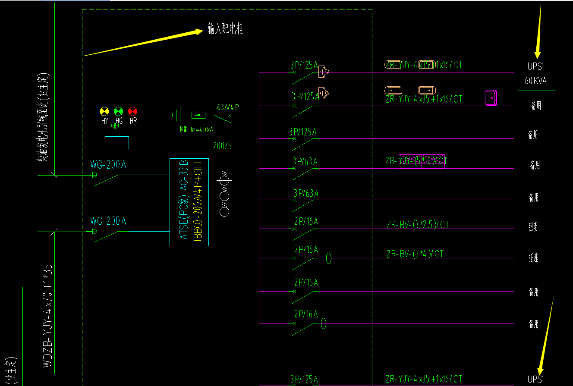Image resolution: width=573 pixels, height=386 pixels.
Task: Click the 备用 label beside the magenta sink symbol
Action: pos(536,105)
